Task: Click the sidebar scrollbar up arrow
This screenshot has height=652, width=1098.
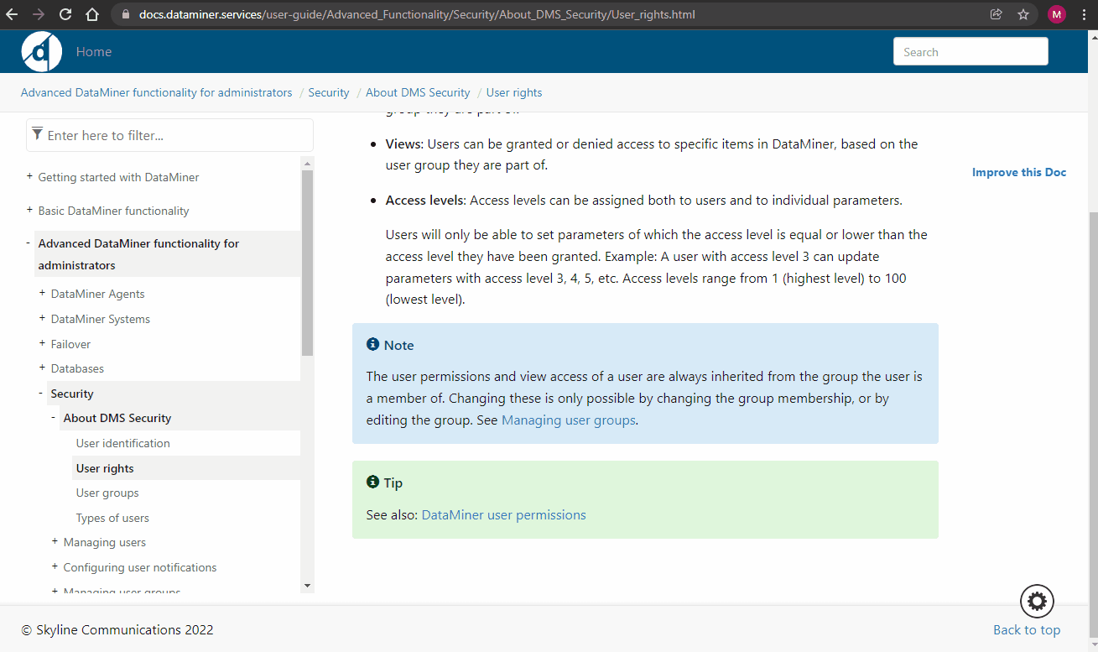Action: pos(307,164)
